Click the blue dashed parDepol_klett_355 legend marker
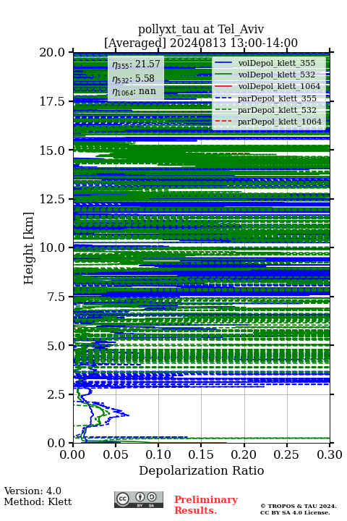The width and height of the screenshot is (347, 521). [223, 98]
